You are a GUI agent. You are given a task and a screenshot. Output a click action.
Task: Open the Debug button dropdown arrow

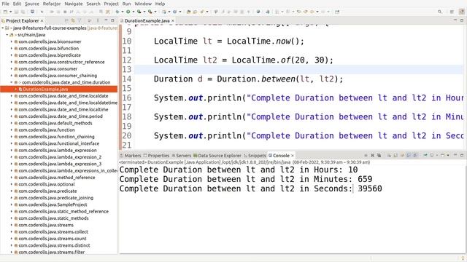[x=123, y=12]
